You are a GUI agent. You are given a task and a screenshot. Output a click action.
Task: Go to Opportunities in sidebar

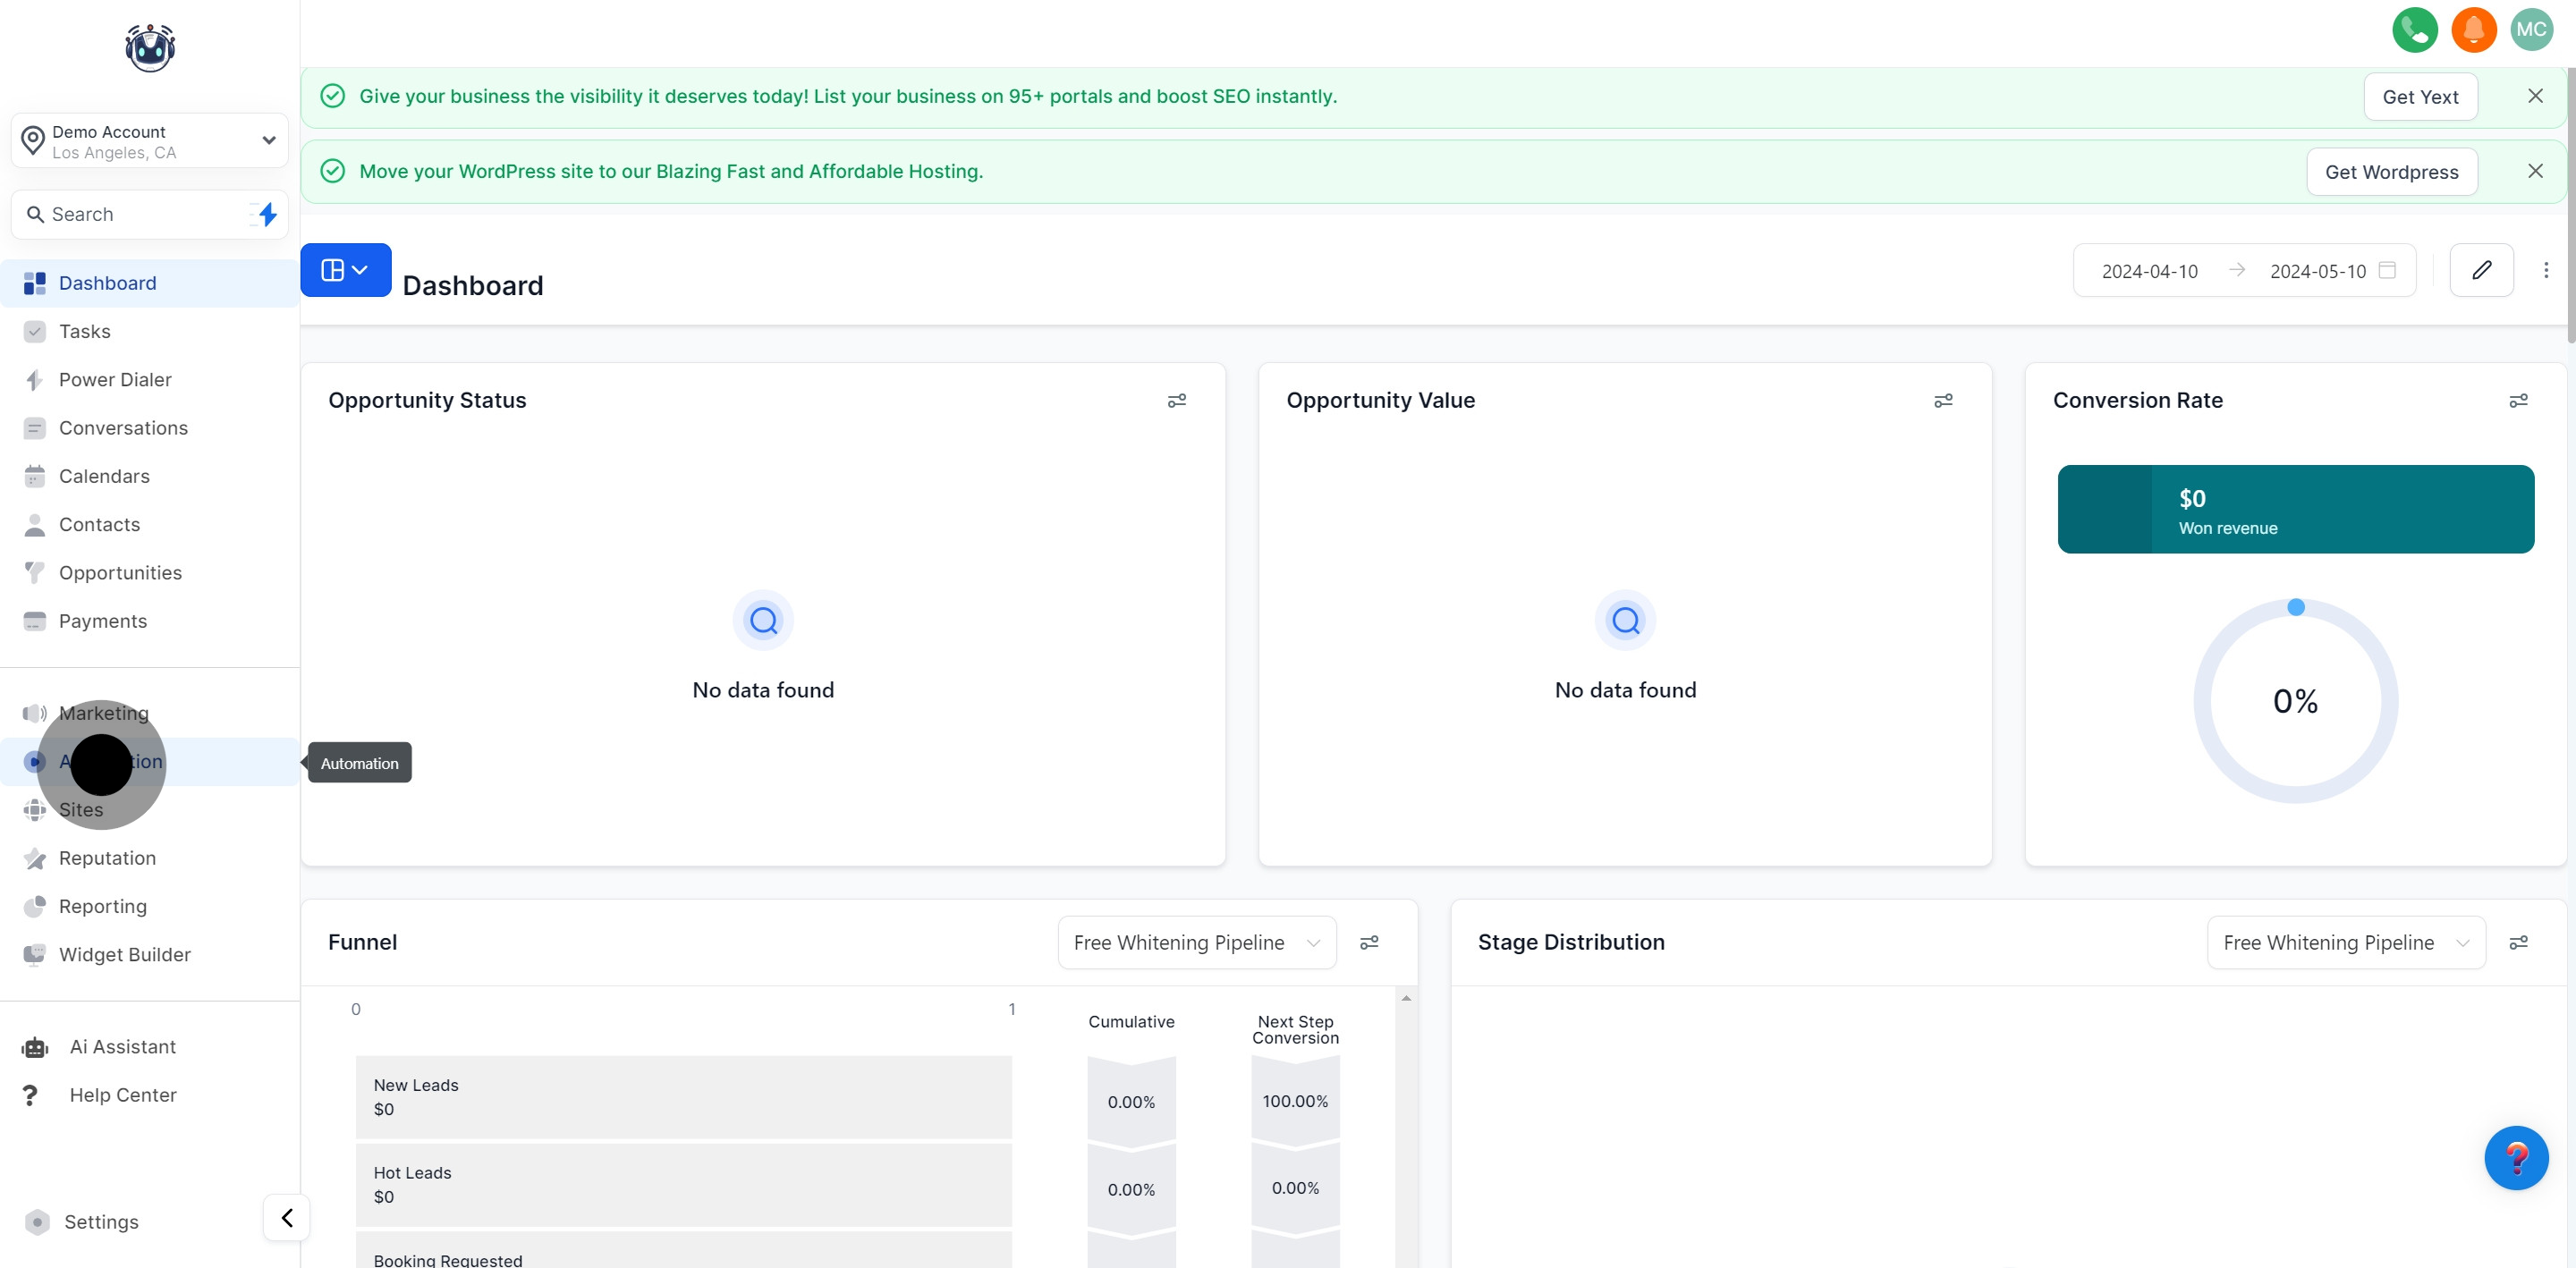click(120, 573)
